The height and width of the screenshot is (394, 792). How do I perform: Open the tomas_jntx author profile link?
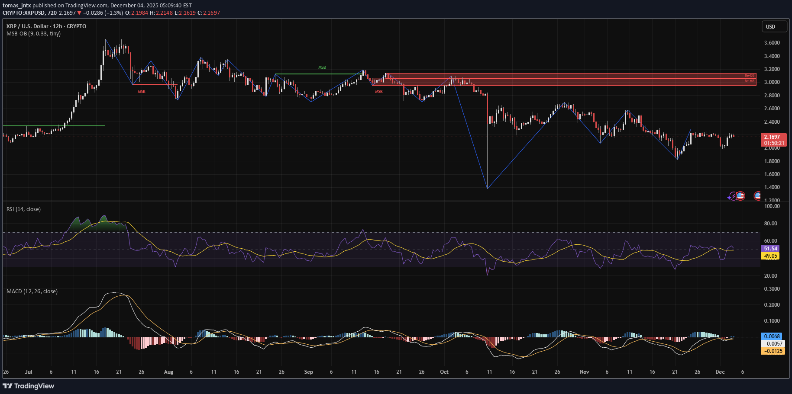click(16, 5)
